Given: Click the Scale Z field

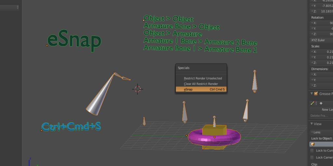Looking at the screenshot, I should 321,63.
